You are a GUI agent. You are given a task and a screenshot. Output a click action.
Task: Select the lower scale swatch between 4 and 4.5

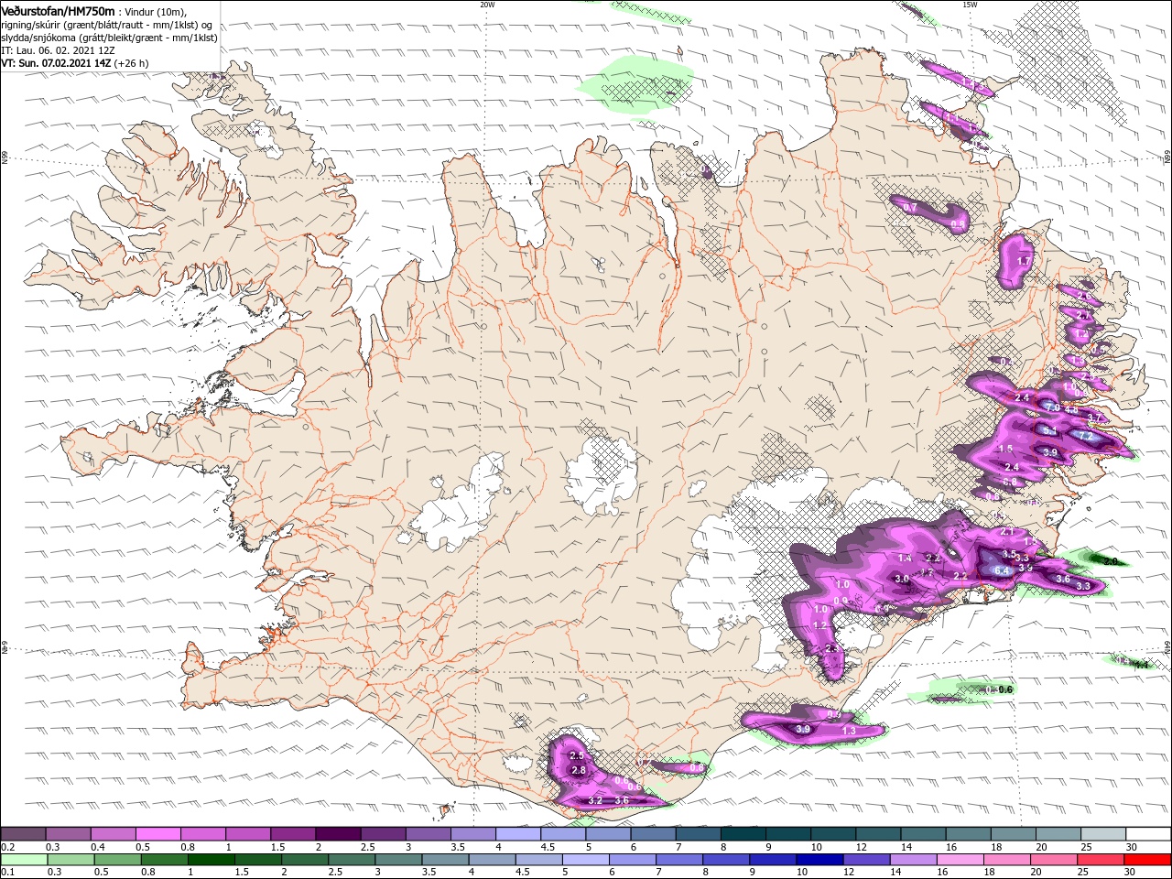click(x=491, y=859)
